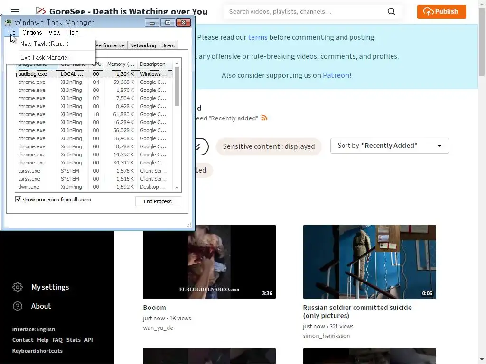486x364 pixels.
Task: Open the Options menu in Task Manager
Action: pyautogui.click(x=32, y=33)
